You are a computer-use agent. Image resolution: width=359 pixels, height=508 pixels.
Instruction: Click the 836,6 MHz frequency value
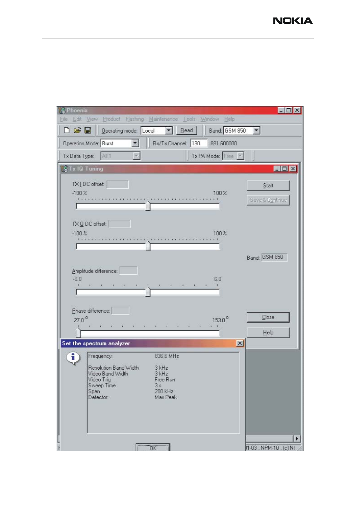coord(167,356)
